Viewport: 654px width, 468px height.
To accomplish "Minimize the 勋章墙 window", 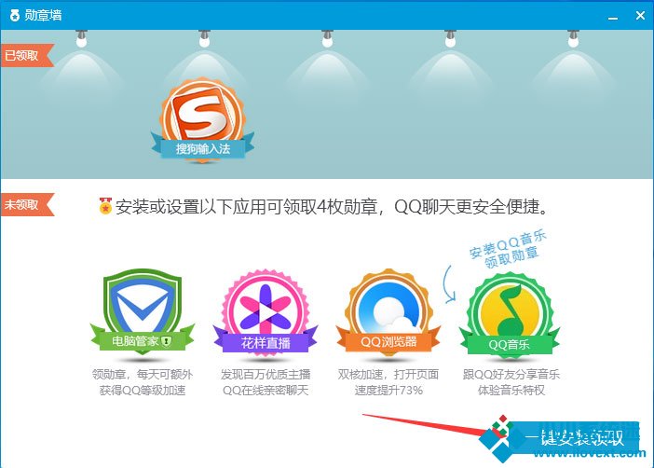I will coord(613,16).
